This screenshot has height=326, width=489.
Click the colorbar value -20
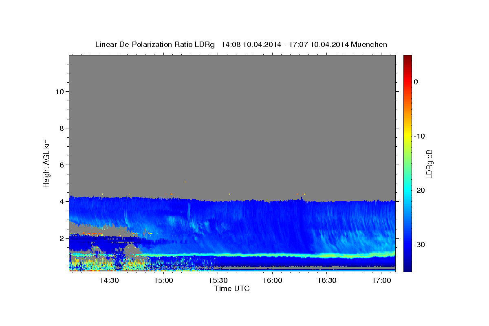coord(419,190)
